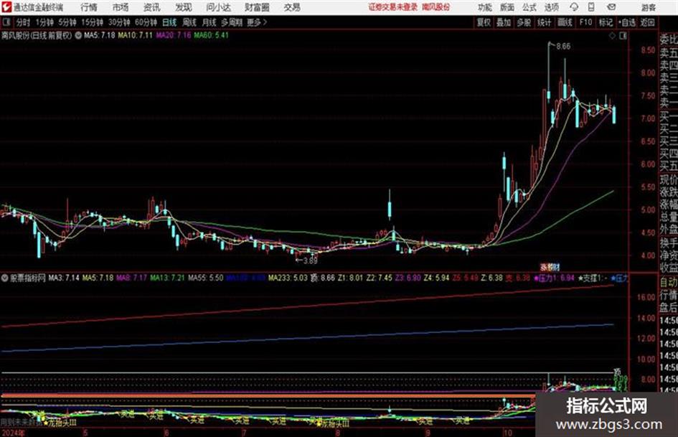
Task: Click the 8.50 price axis label
Action: tap(648, 50)
